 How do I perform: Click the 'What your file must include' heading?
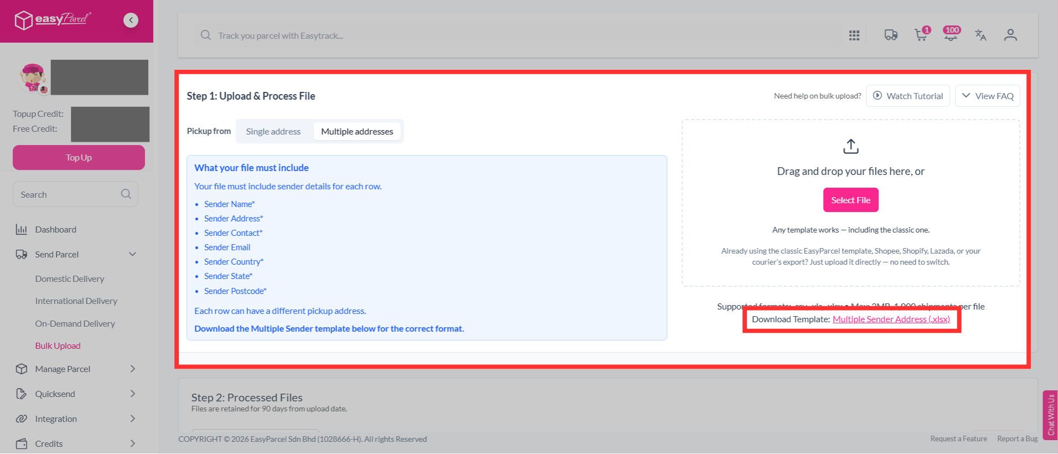tap(251, 168)
